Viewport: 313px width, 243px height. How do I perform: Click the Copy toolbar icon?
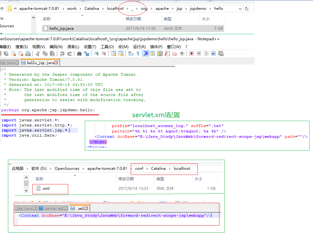coord(45,54)
